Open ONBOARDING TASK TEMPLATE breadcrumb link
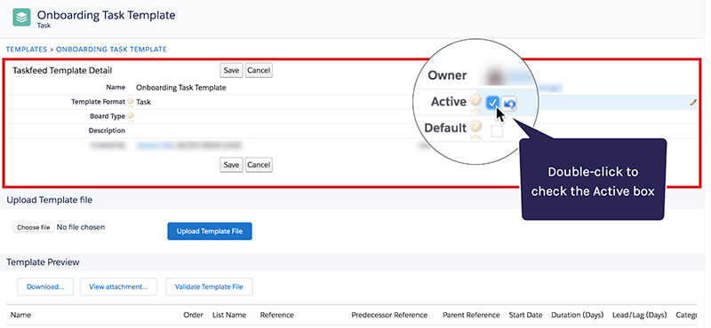 tap(111, 50)
